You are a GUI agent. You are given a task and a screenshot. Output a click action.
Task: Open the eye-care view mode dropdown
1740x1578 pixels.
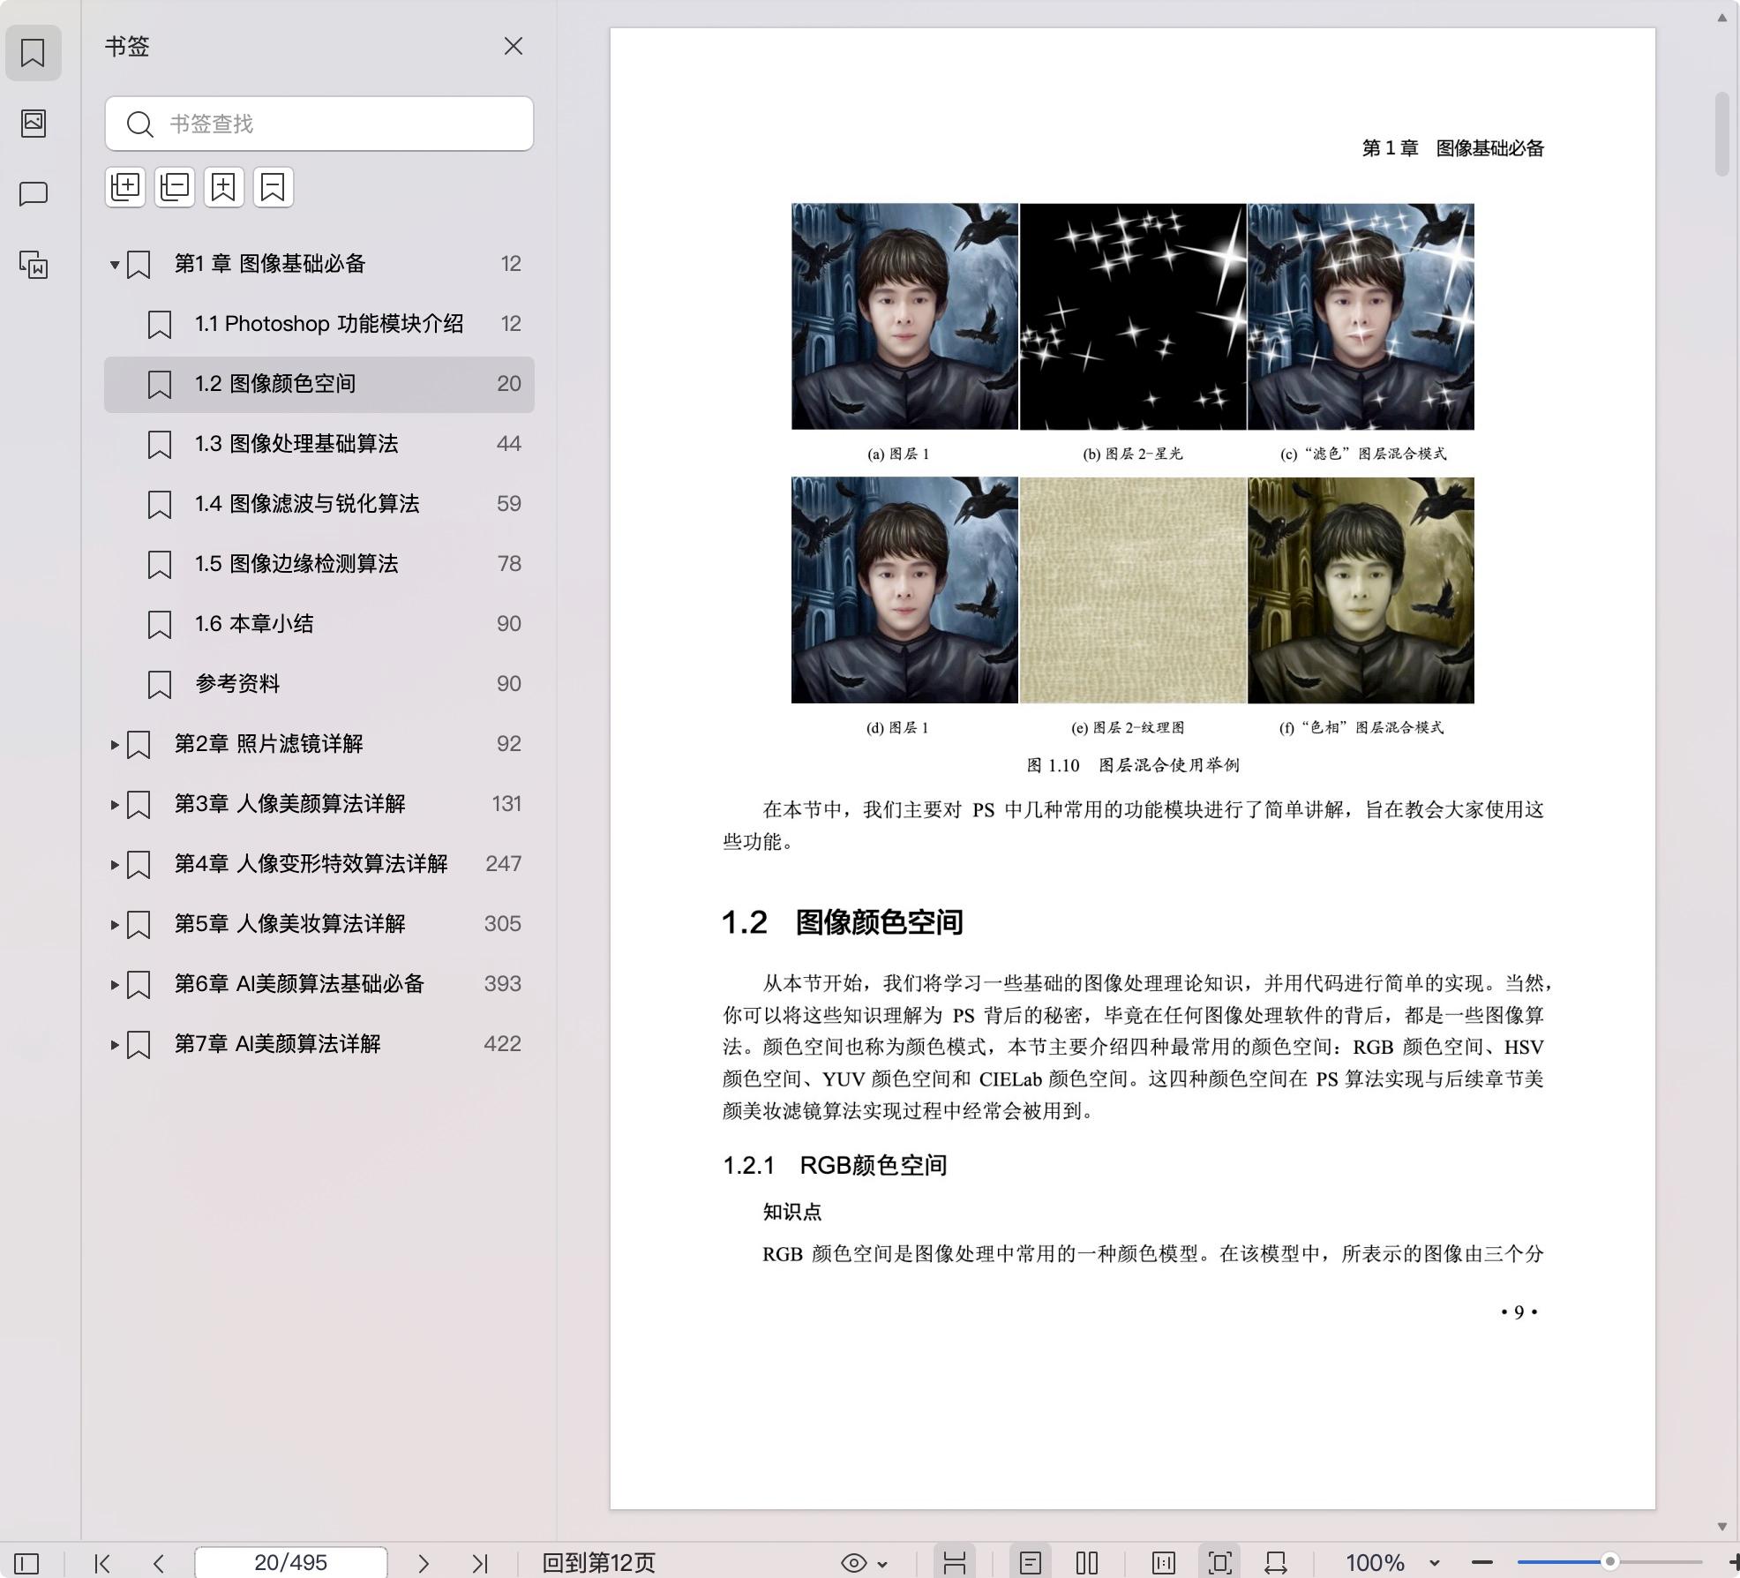tap(864, 1563)
